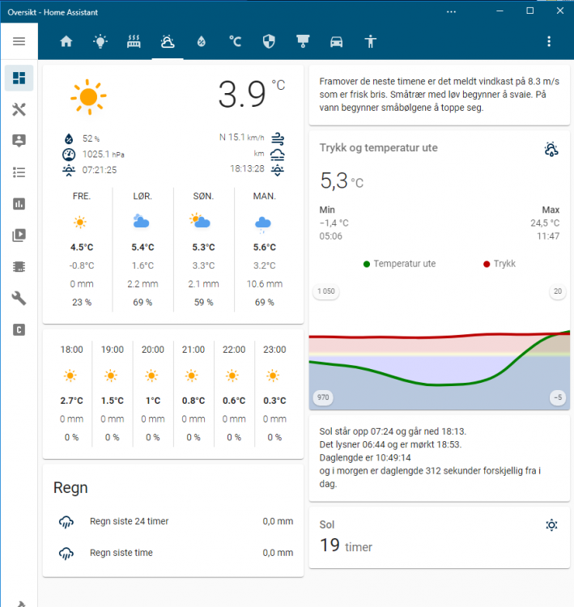Viewport: 574px width, 607px height.
Task: Toggle the Trykk graph legend
Action: (499, 264)
